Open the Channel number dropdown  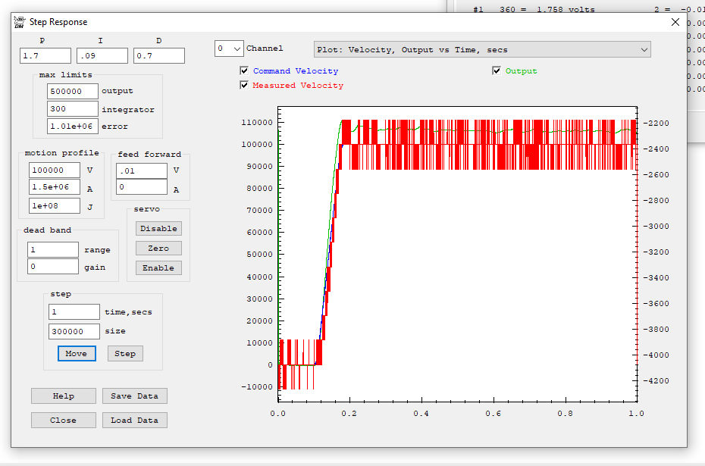(229, 48)
